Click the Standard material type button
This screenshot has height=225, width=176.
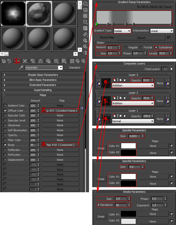click(74, 68)
